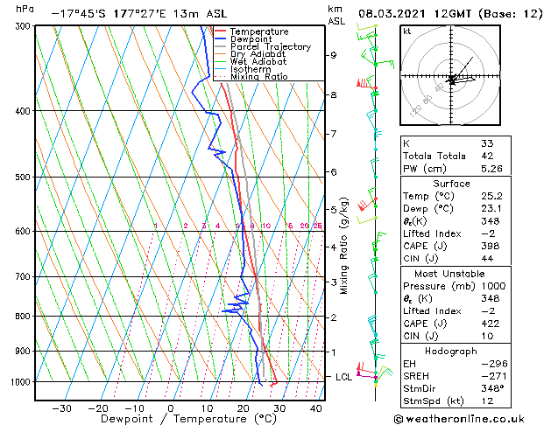Click the Surface section heading
Image resolution: width=551 pixels, height=425 pixels.
(451, 184)
